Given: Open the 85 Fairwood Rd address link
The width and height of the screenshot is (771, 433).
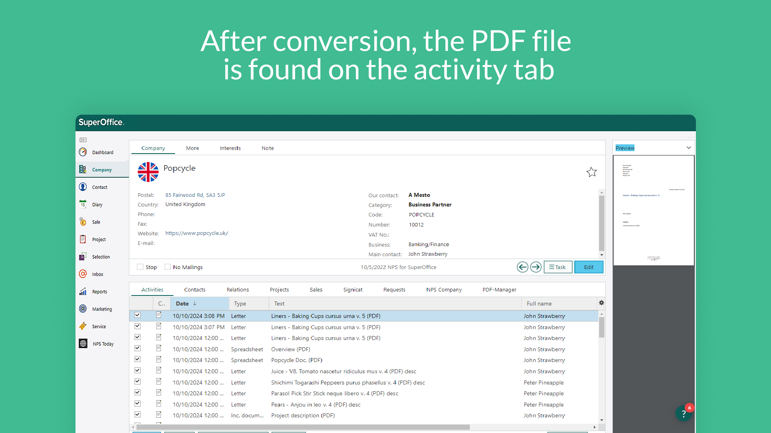Looking at the screenshot, I should pyautogui.click(x=195, y=195).
